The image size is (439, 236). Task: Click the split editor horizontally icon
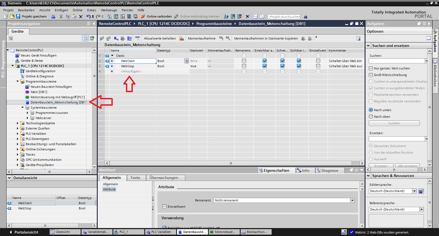coord(255,16)
